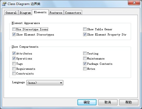Click the Class Diagram title bar icon

tap(4, 4)
